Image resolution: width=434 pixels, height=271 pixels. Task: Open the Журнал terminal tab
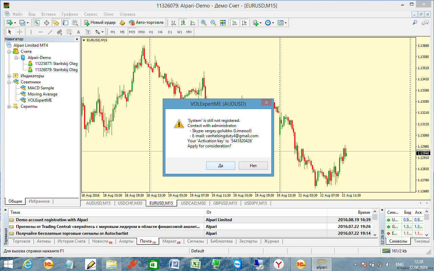[272, 241]
